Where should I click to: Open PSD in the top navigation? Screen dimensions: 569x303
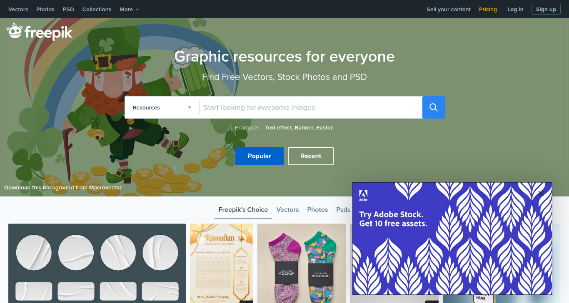[68, 9]
